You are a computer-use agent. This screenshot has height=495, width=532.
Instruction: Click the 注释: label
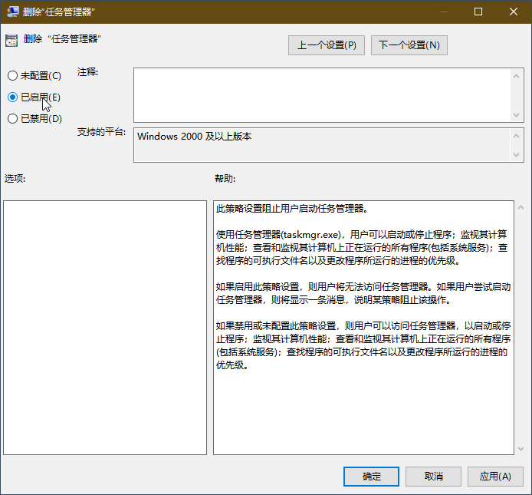point(87,71)
